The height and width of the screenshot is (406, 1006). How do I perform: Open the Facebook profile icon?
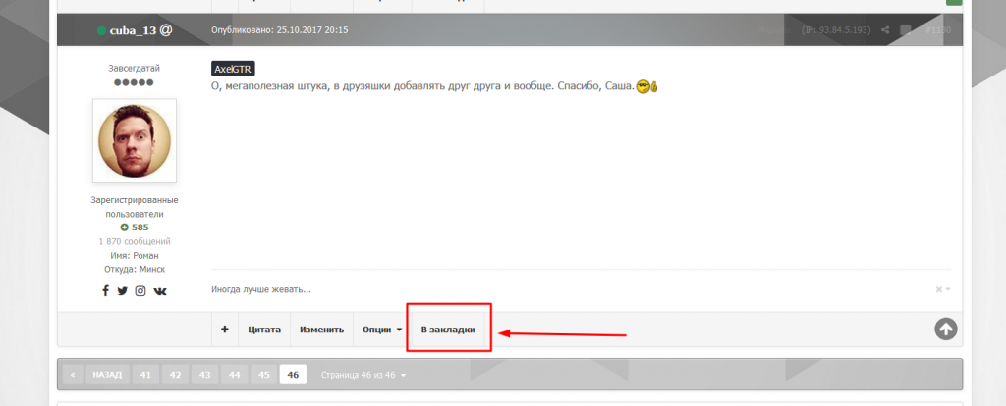click(106, 290)
